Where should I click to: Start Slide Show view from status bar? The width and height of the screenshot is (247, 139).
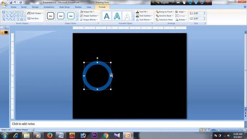[209, 130]
